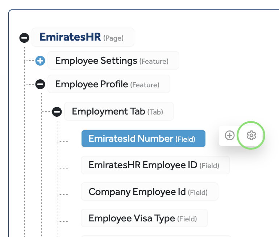Pick the Employee Visa Type field
This screenshot has width=279, height=237.
[132, 218]
